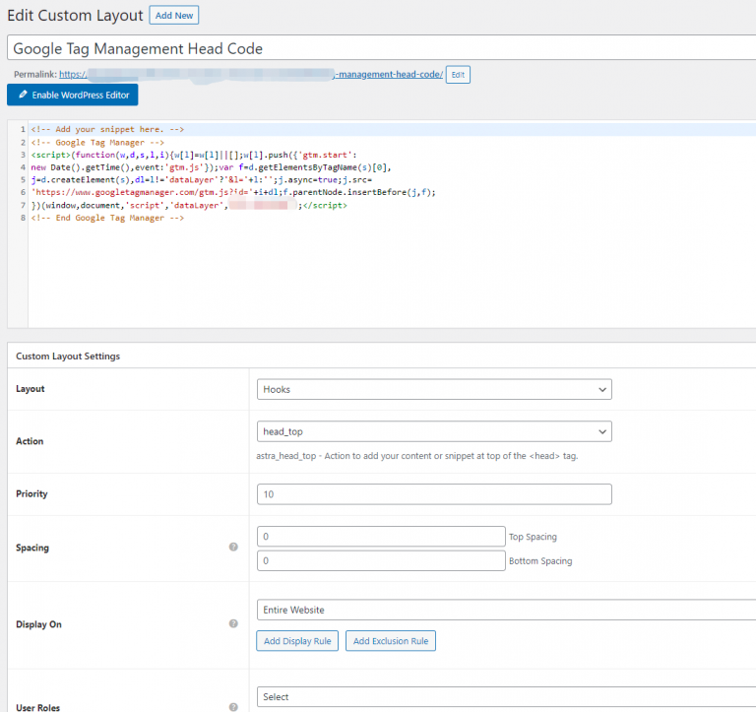Click code line 5 starting with j=d.createElement
The width and height of the screenshot is (756, 712).
click(202, 180)
